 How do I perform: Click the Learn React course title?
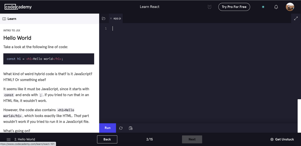[x=150, y=7]
